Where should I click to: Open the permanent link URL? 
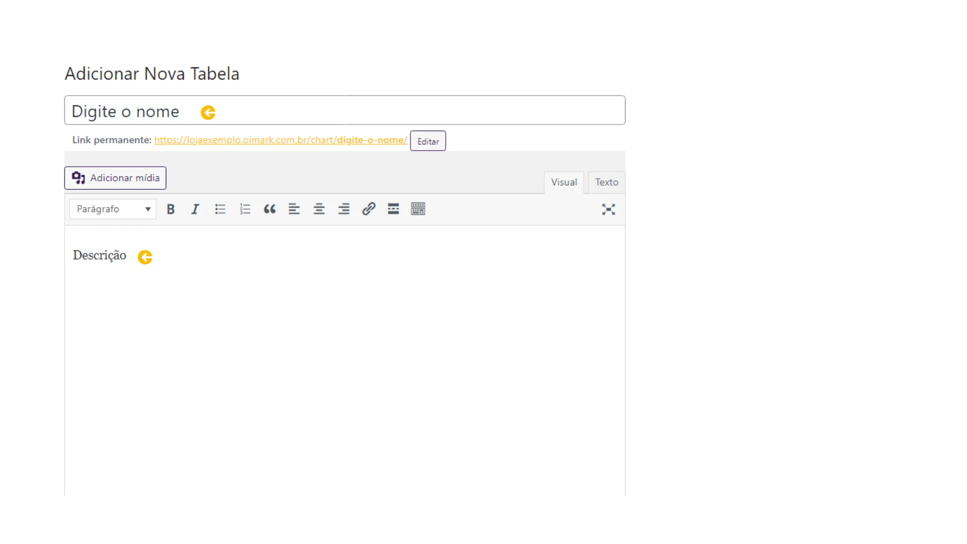pyautogui.click(x=281, y=140)
